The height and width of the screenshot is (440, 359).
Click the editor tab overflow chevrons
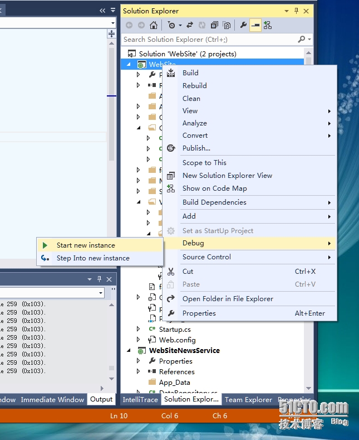click(x=102, y=11)
